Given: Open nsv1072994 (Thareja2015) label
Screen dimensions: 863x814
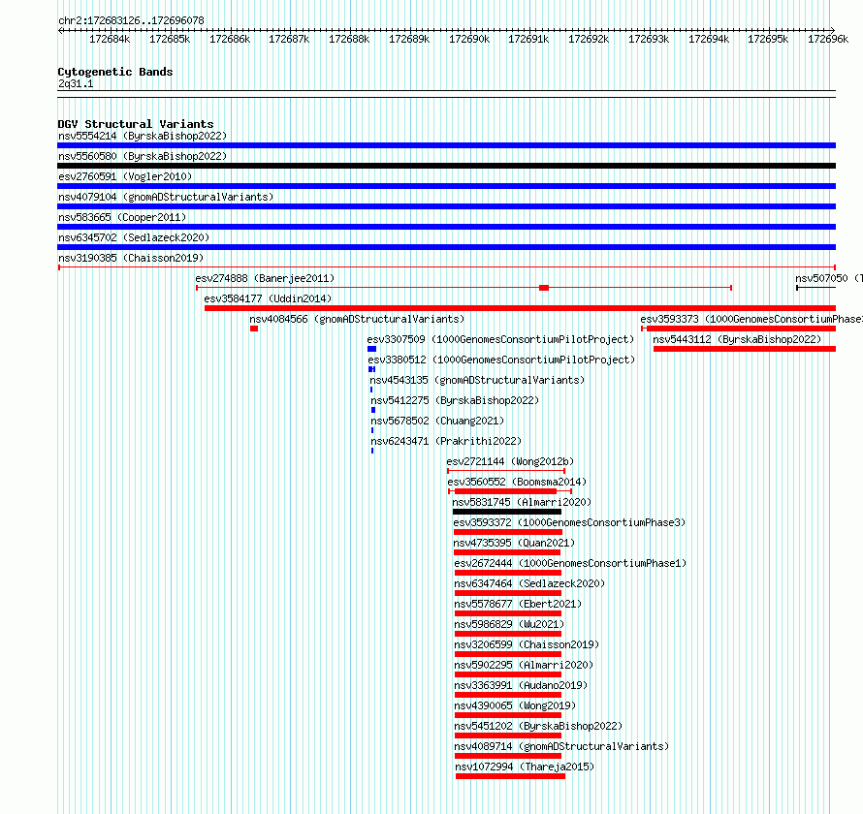Looking at the screenshot, I should coord(525,767).
